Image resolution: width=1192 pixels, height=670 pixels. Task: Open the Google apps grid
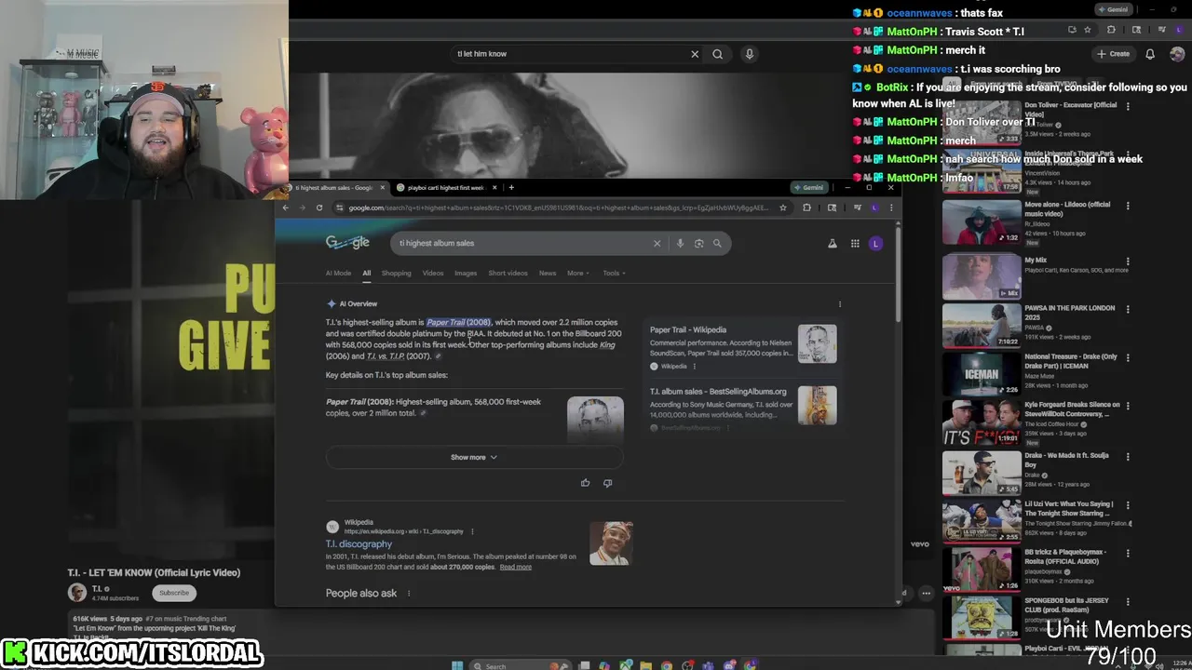855,243
